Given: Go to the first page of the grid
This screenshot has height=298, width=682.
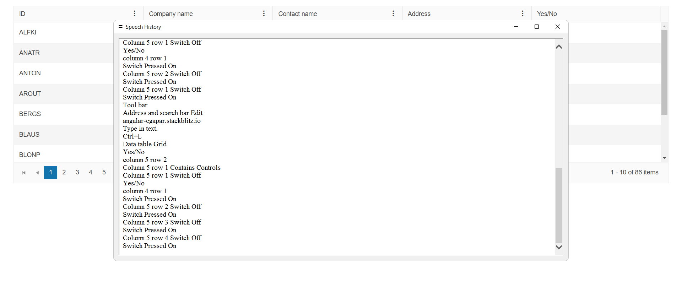Looking at the screenshot, I should pyautogui.click(x=24, y=173).
